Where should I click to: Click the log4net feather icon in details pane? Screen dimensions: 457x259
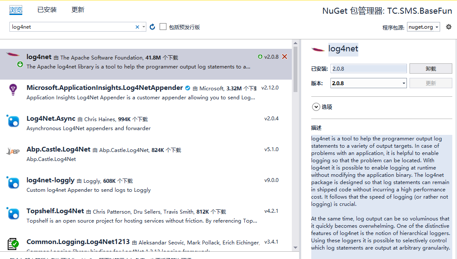(318, 49)
